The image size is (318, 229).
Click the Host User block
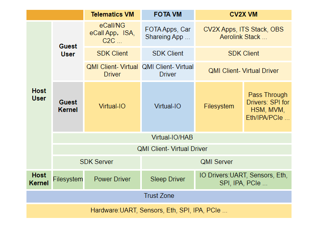pyautogui.click(x=39, y=95)
